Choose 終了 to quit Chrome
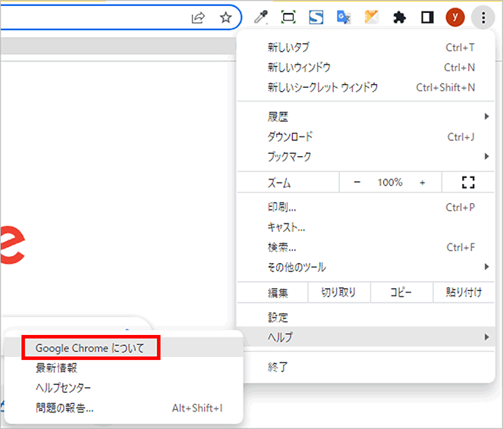 coord(366,367)
